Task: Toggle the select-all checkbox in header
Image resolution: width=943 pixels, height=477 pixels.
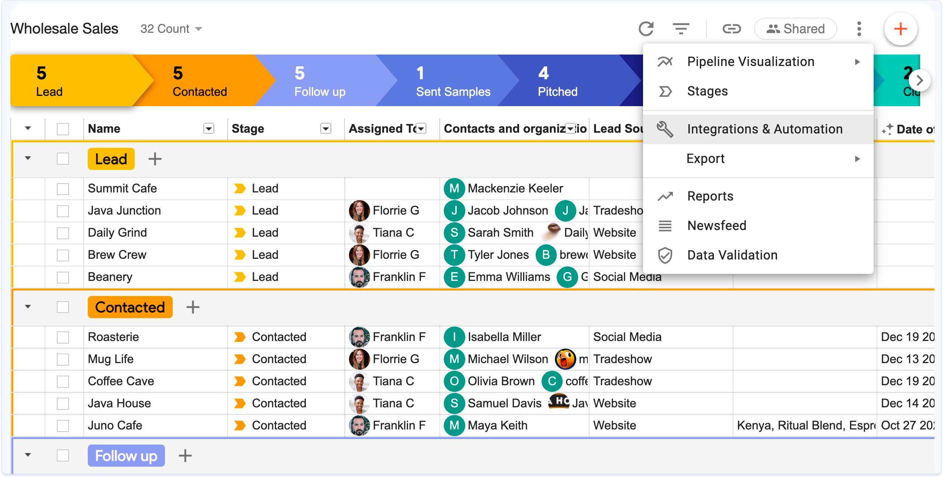Action: coord(63,129)
